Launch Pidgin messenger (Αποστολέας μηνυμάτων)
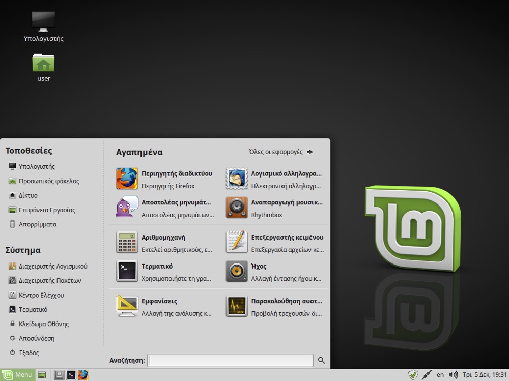This screenshot has width=509, height=381. [x=164, y=208]
